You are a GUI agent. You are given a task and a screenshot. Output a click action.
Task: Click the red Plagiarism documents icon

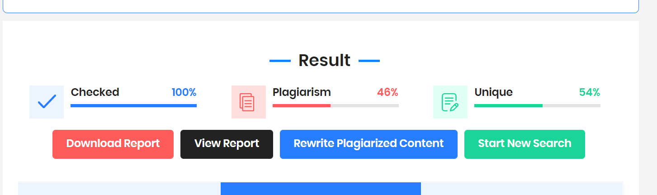click(248, 102)
